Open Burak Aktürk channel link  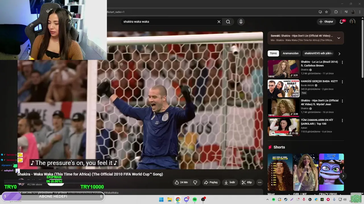pos(307,85)
